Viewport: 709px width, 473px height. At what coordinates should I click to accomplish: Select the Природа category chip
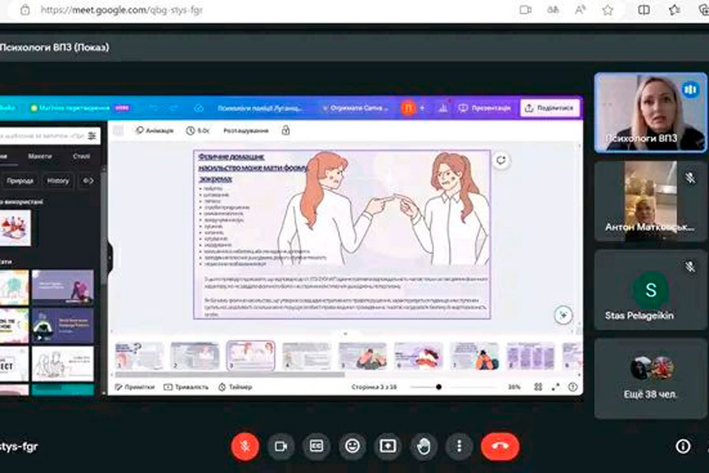[20, 181]
